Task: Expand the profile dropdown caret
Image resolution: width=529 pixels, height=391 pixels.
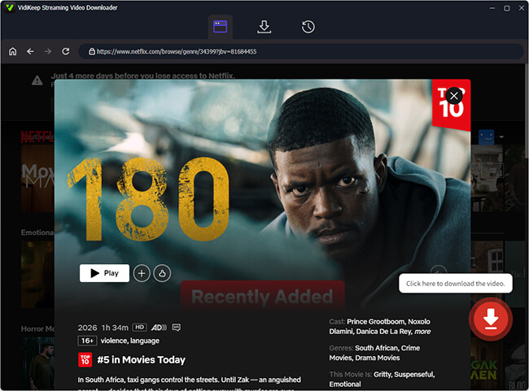Action: pyautogui.click(x=501, y=137)
